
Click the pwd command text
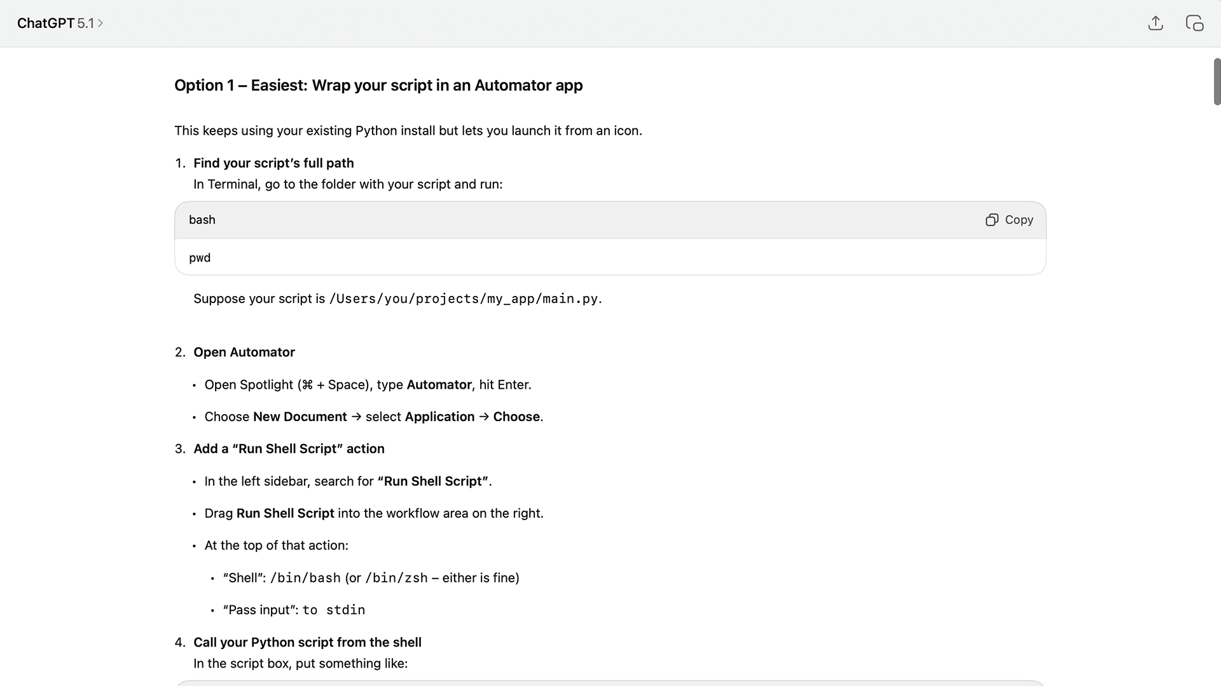pyautogui.click(x=200, y=258)
